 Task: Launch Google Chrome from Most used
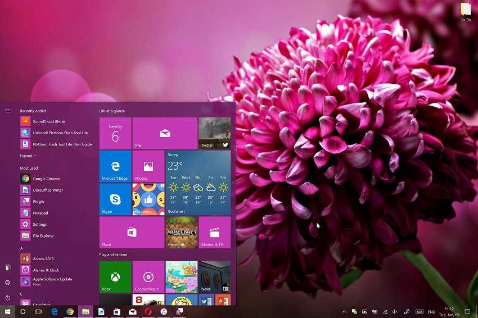[x=46, y=179]
